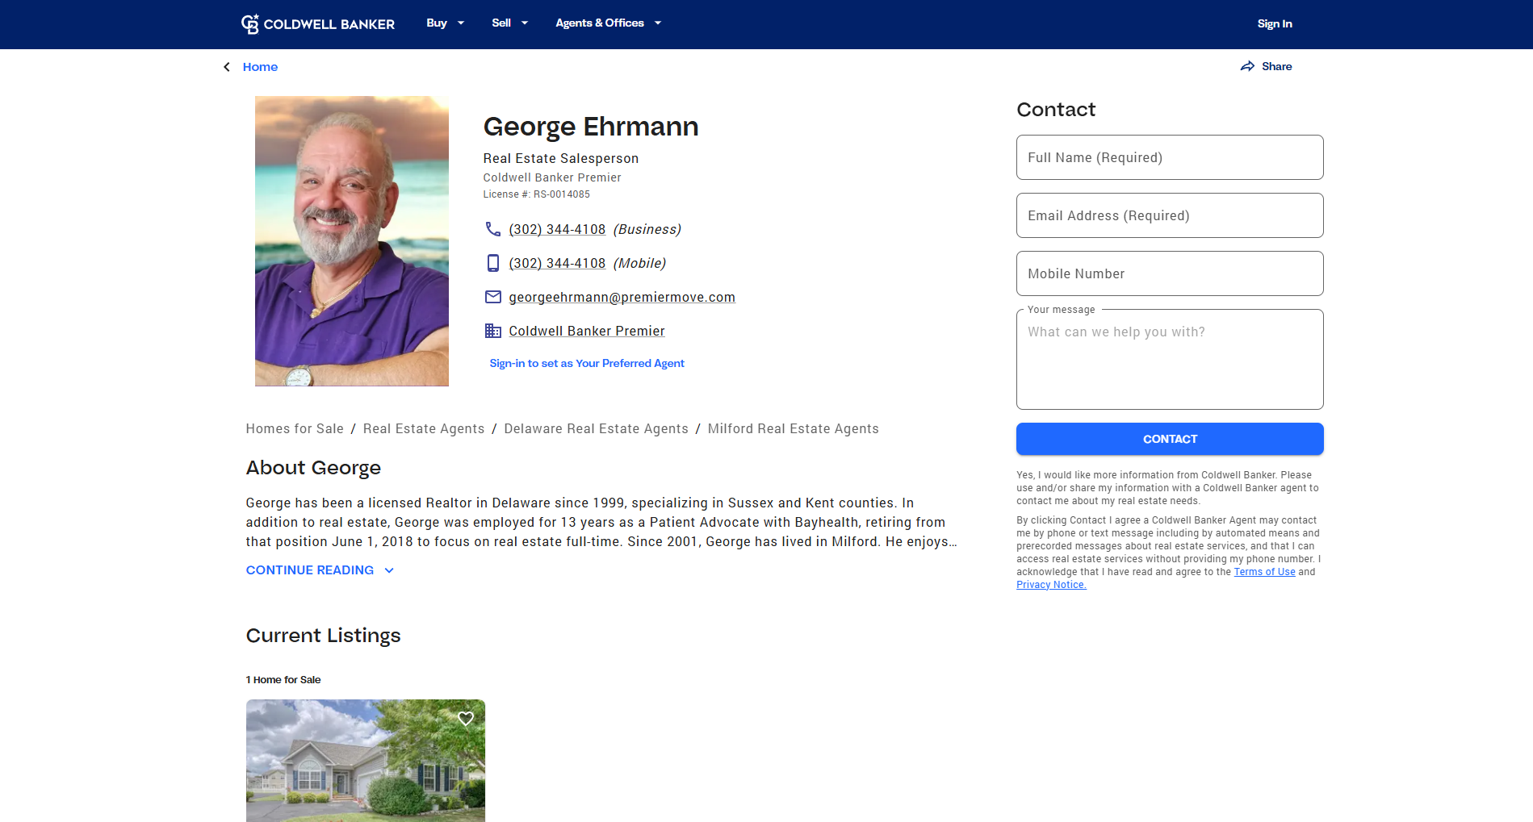1533x822 pixels.
Task: Click the George Ehrmann name heading
Action: 590,127
